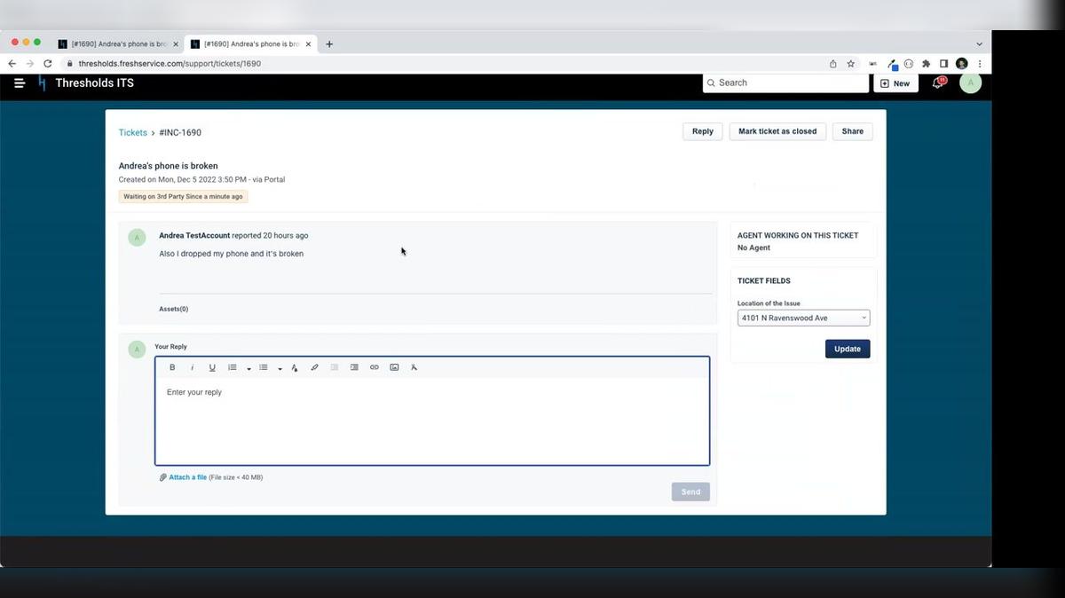Expand the browser tab search chevron
The width and height of the screenshot is (1065, 598).
point(979,43)
